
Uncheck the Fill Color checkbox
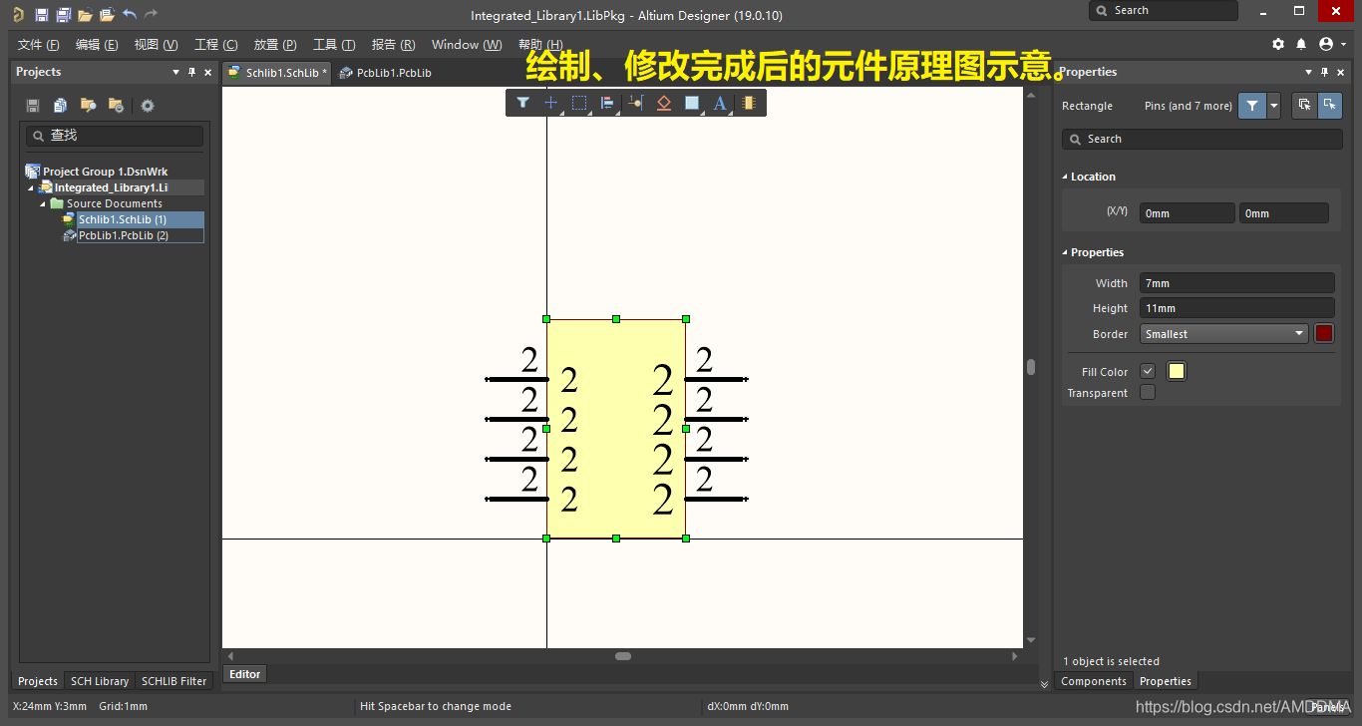[1148, 371]
